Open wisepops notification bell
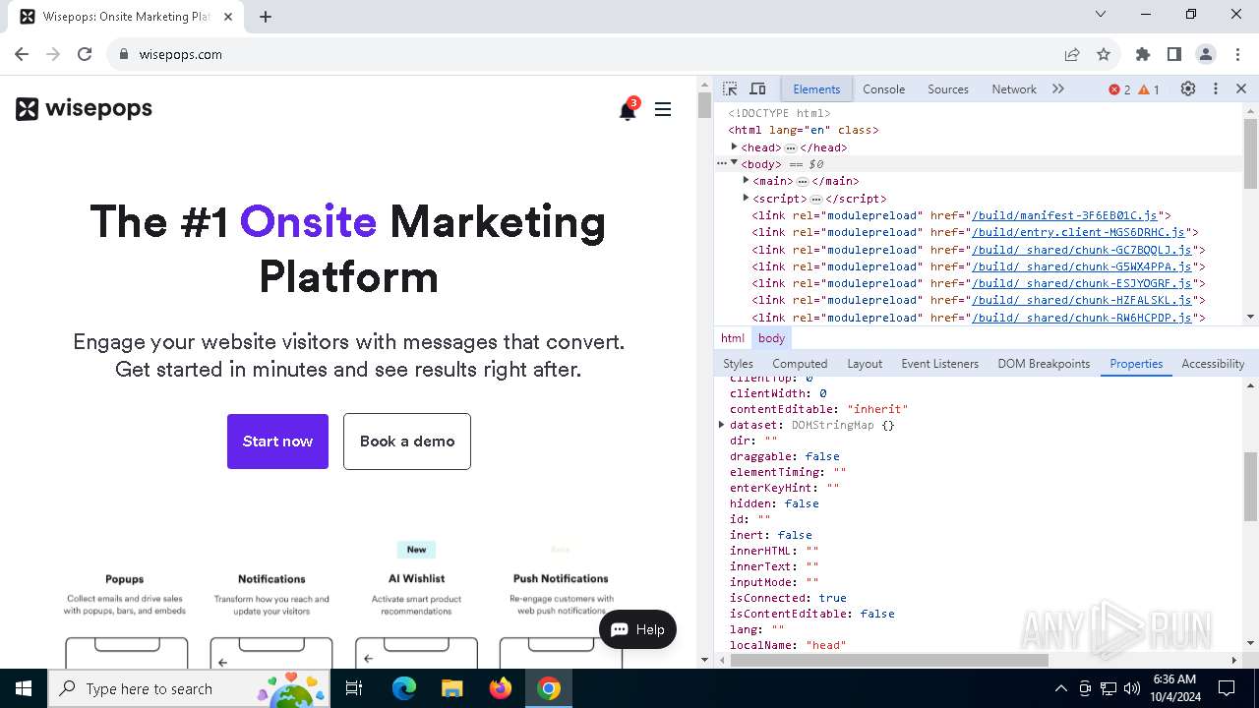Image resolution: width=1259 pixels, height=708 pixels. pos(628,109)
